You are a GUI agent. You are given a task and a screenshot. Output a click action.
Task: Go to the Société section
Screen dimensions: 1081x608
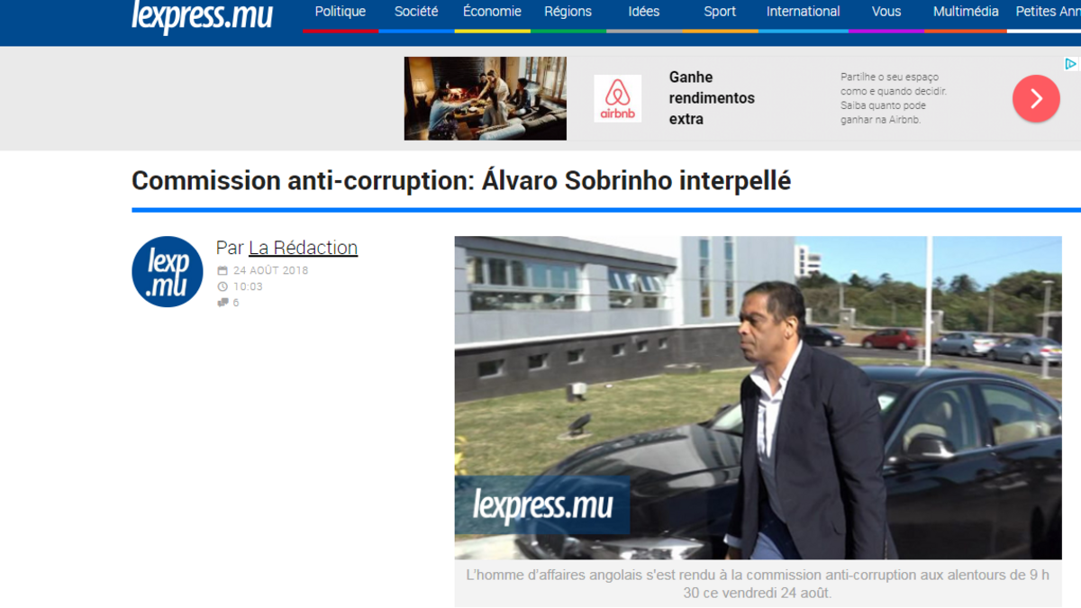[x=416, y=12]
